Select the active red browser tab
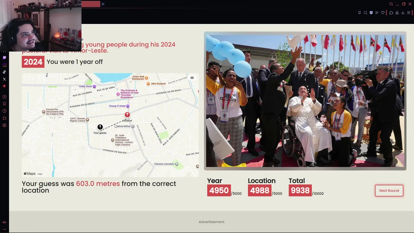 pos(91,4)
